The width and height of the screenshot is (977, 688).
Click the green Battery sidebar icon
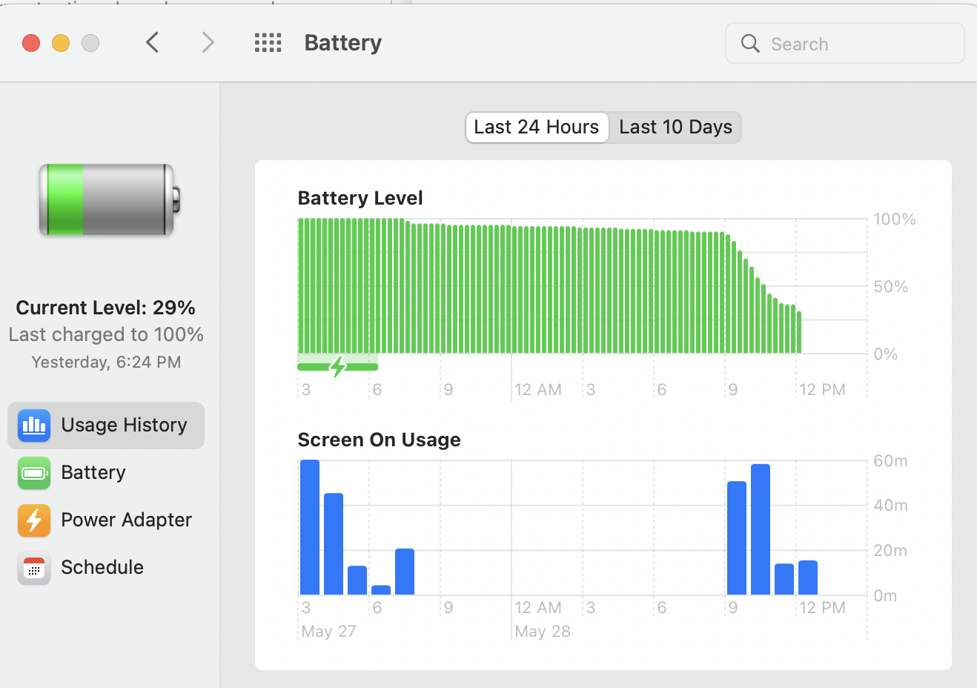pyautogui.click(x=34, y=473)
